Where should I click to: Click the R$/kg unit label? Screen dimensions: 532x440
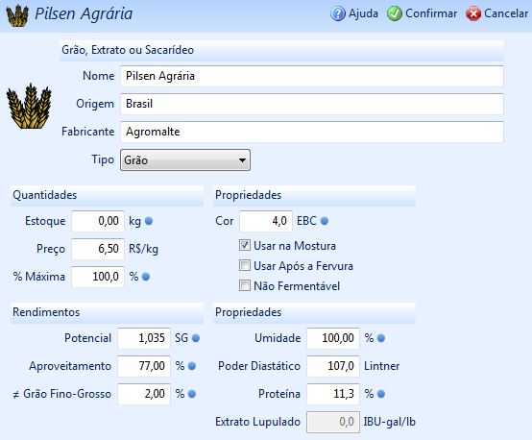[143, 249]
